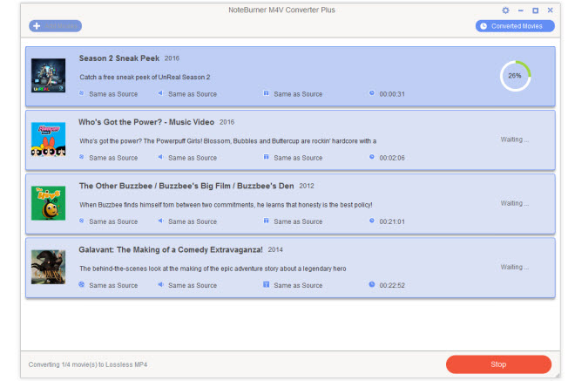Select the Galavant making-of thumbnail
Screen dimensions: 575x381
(x=49, y=267)
